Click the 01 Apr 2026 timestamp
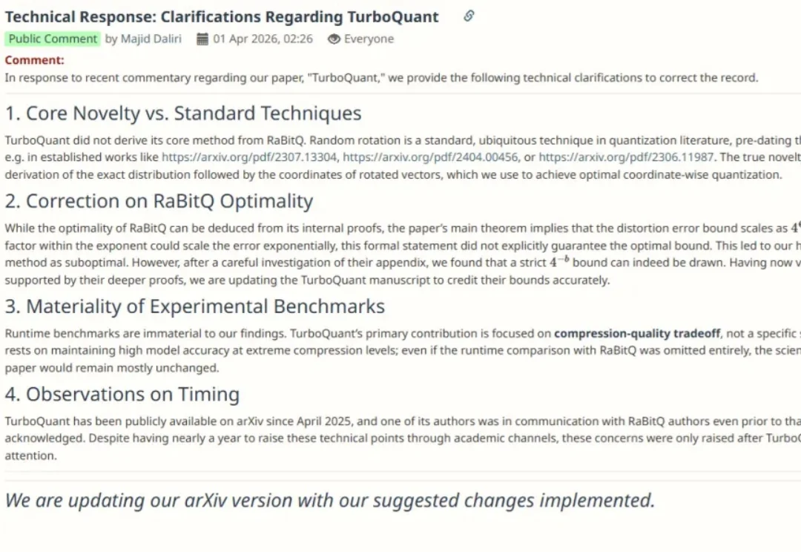The height and width of the screenshot is (552, 801). point(263,39)
